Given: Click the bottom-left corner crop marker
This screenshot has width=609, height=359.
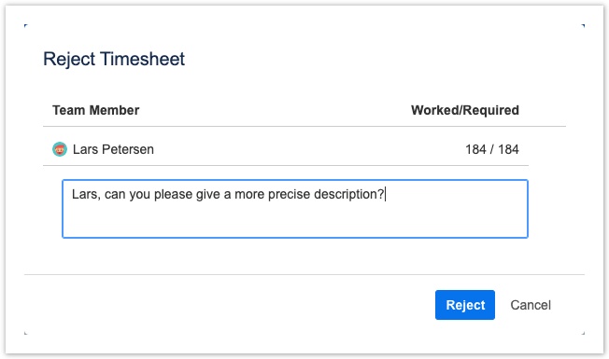Looking at the screenshot, I should (x=25, y=333).
